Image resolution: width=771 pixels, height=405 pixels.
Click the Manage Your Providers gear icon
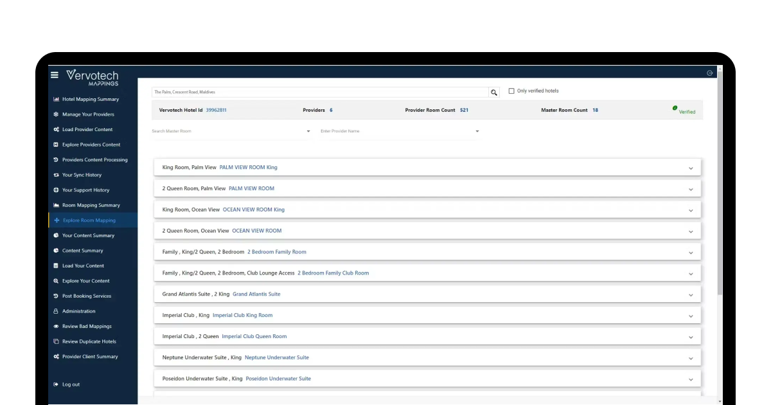(x=56, y=114)
